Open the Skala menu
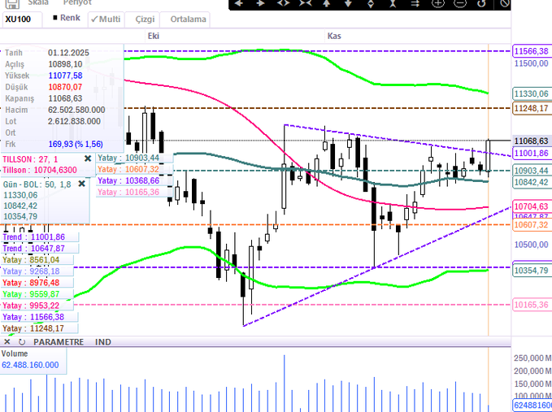Screen dimensions: 552x412 [38, 2]
